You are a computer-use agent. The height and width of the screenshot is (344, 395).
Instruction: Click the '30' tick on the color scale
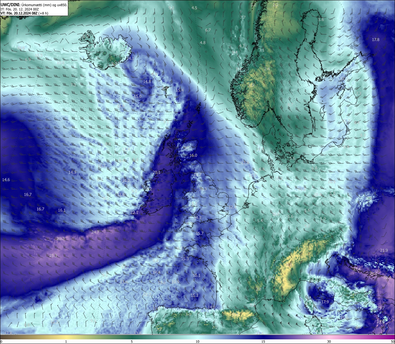(329, 342)
